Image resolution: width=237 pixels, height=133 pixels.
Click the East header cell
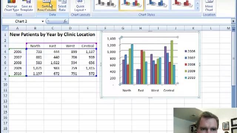(x=53, y=46)
